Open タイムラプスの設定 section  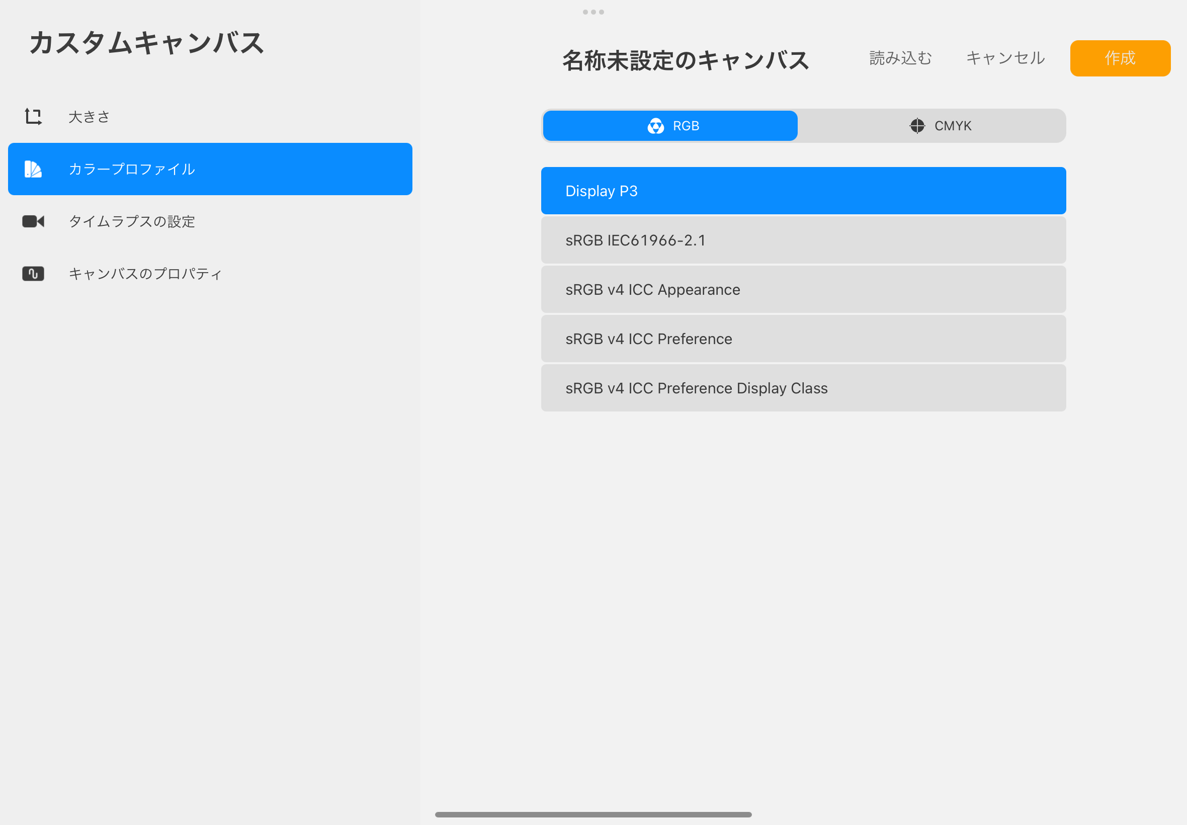point(132,221)
